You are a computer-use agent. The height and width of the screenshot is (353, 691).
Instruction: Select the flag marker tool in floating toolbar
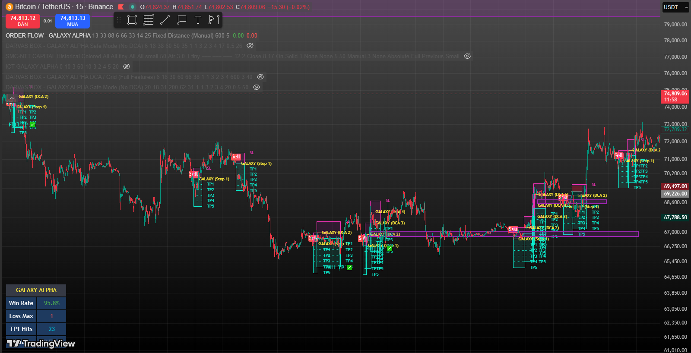214,20
